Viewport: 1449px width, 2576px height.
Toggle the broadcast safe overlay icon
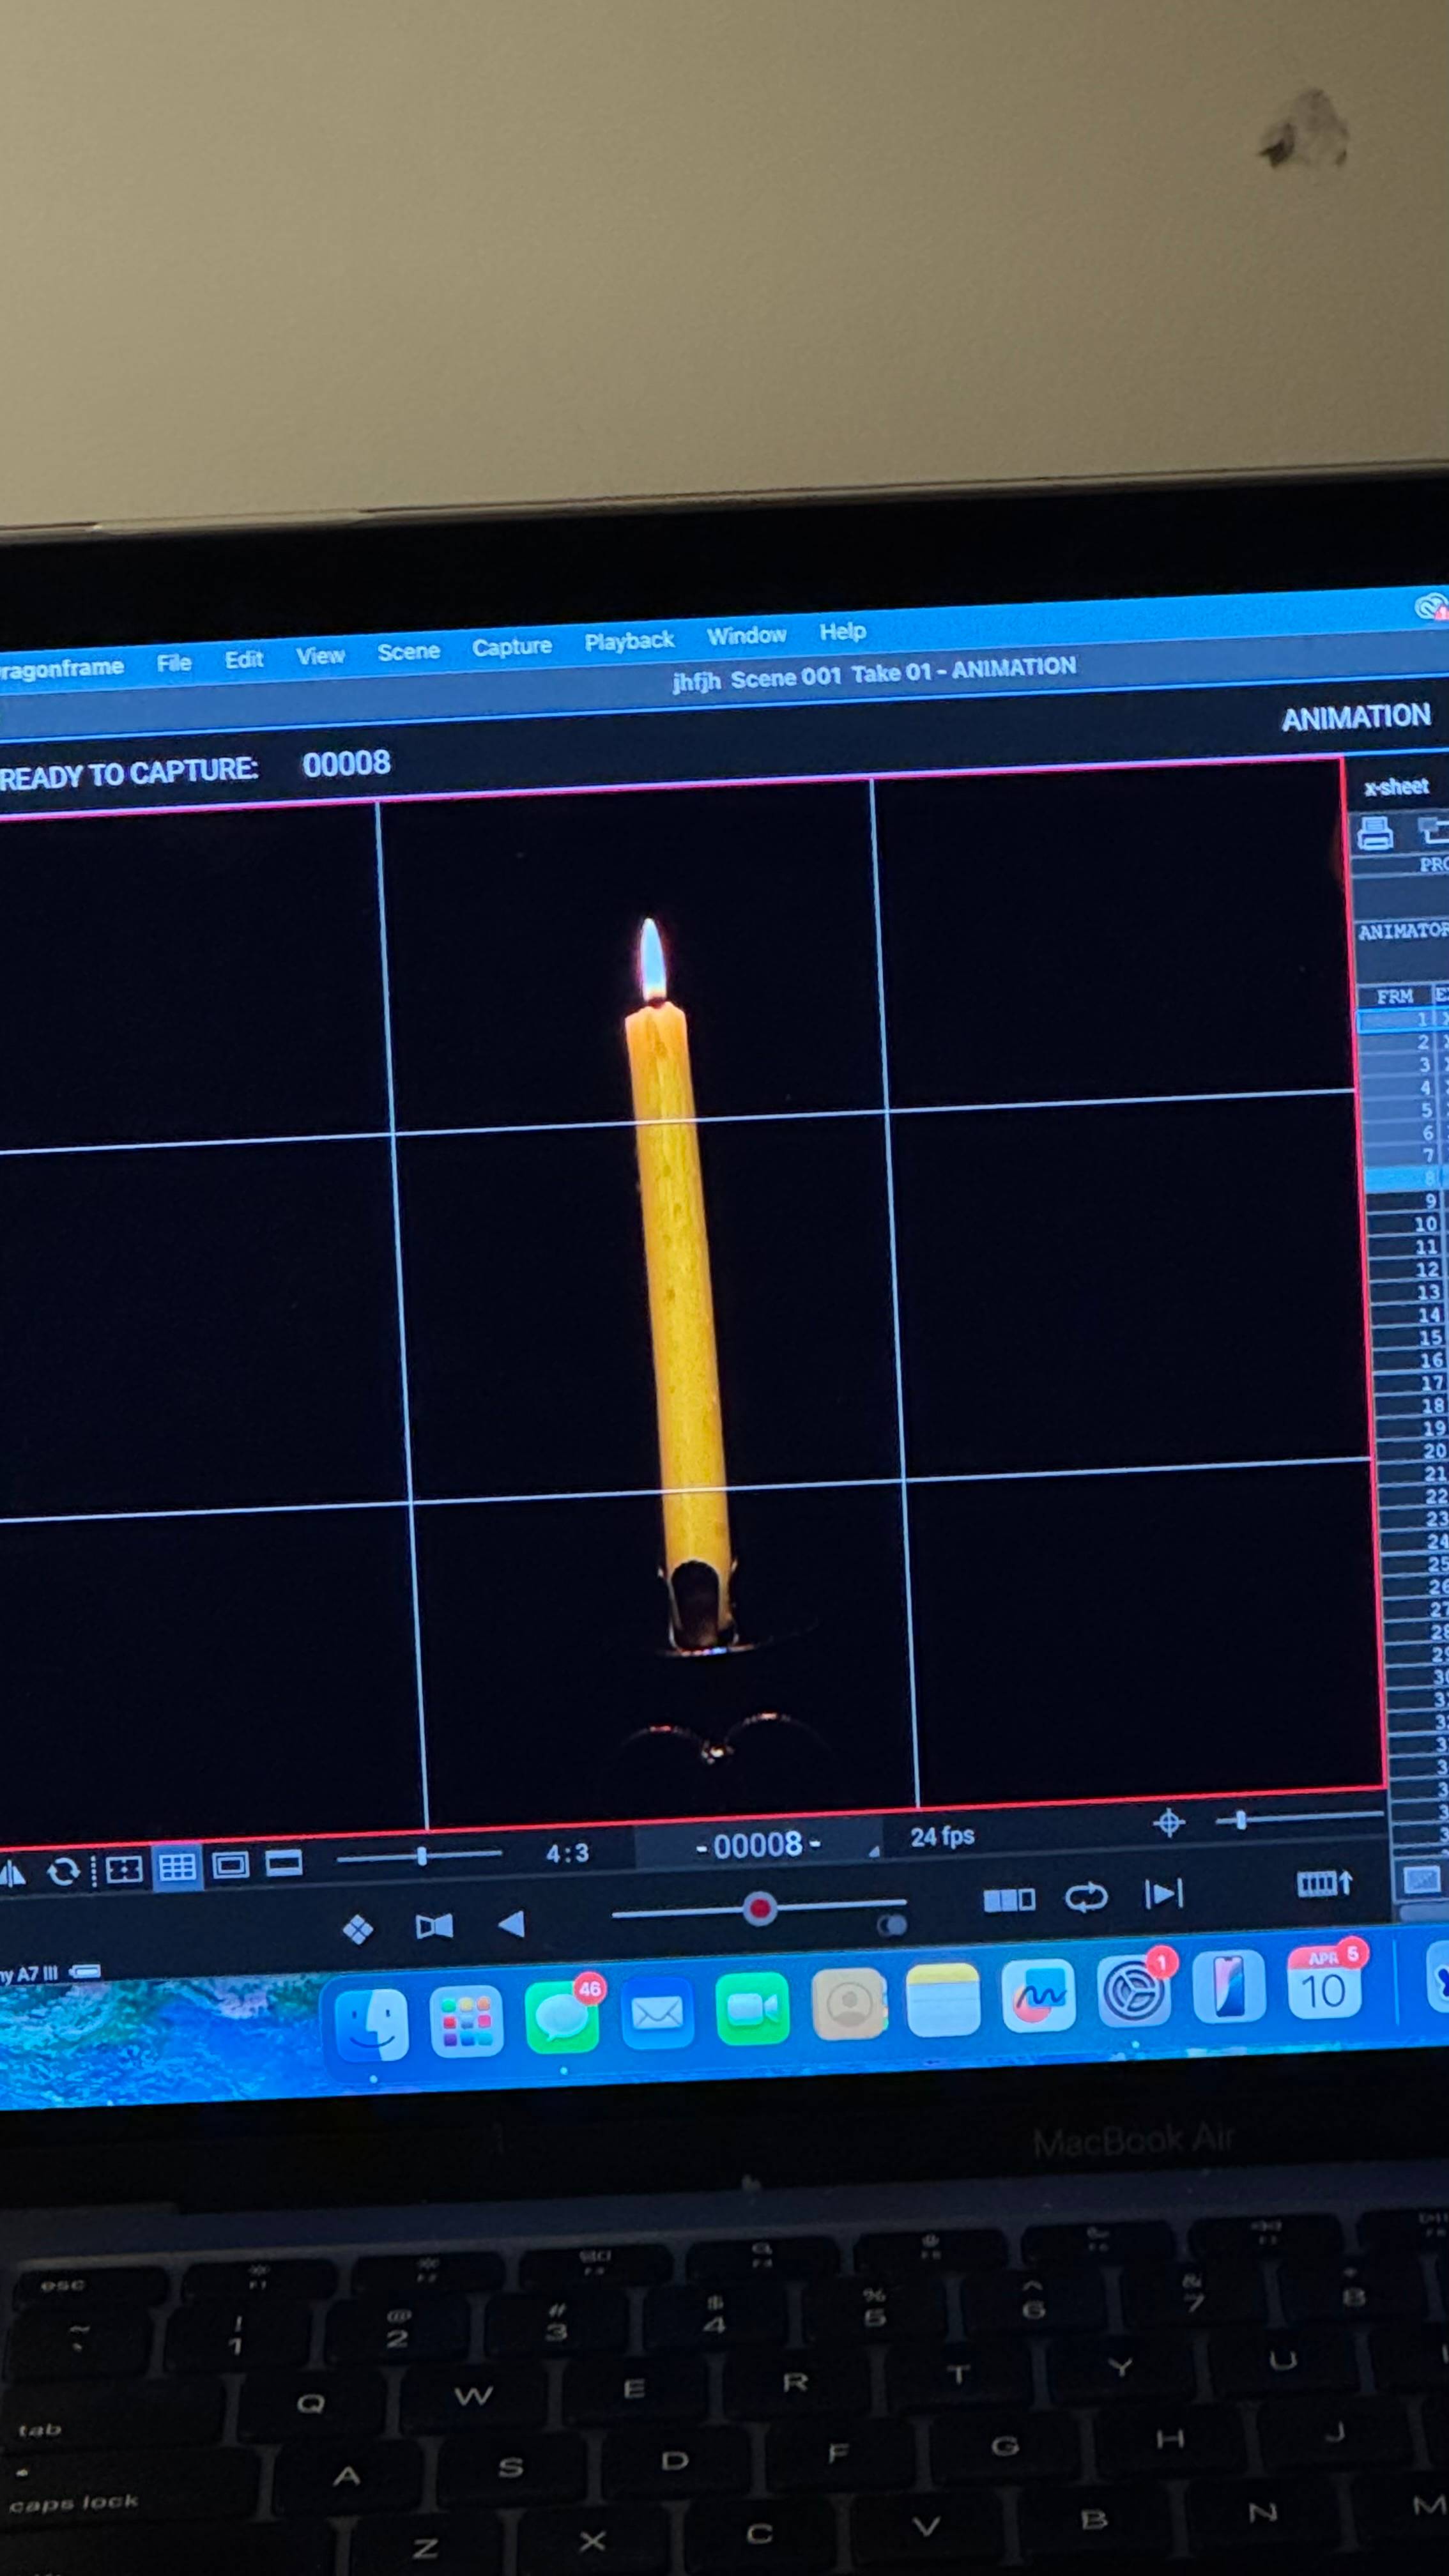click(x=124, y=1869)
